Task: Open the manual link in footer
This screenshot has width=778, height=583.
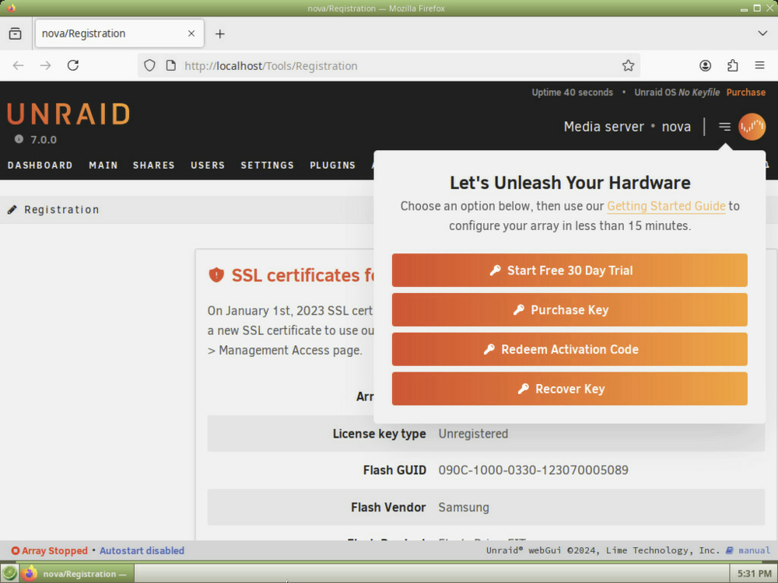Action: [754, 550]
